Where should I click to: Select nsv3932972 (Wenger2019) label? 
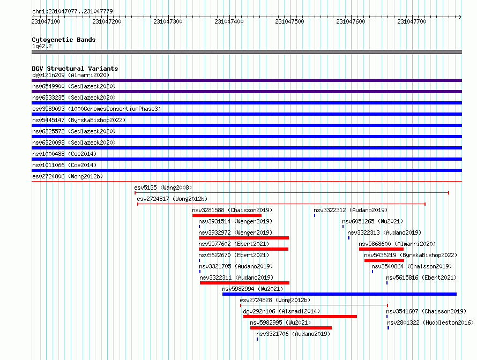point(235,232)
